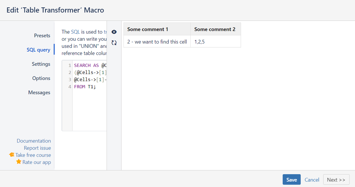This screenshot has height=187, width=355.
Task: Open the Options tab
Action: (41, 78)
